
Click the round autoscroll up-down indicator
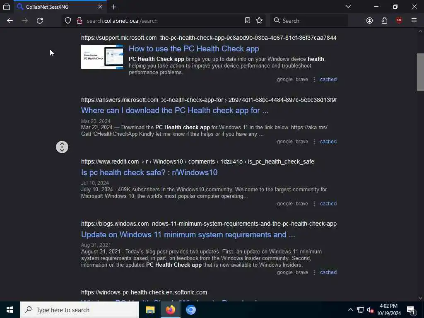click(x=62, y=147)
